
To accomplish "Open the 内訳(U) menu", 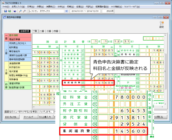I will [89, 7].
